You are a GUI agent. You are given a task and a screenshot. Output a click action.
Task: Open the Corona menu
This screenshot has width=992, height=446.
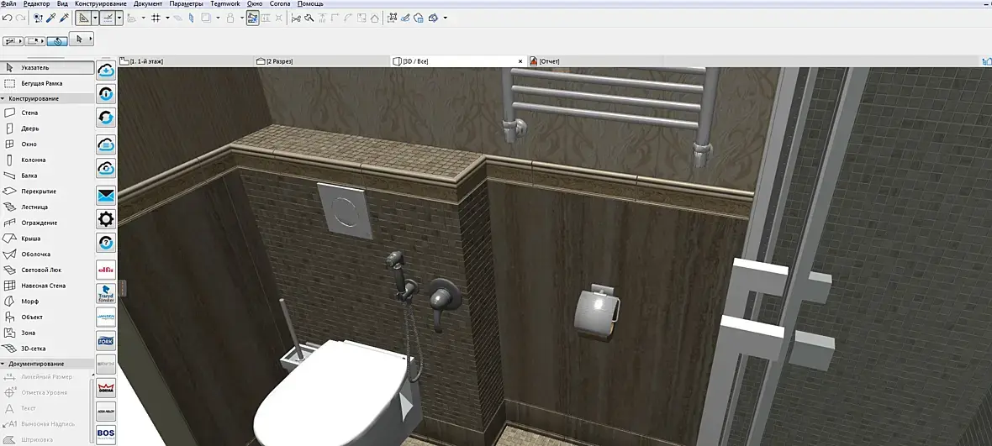tap(280, 4)
